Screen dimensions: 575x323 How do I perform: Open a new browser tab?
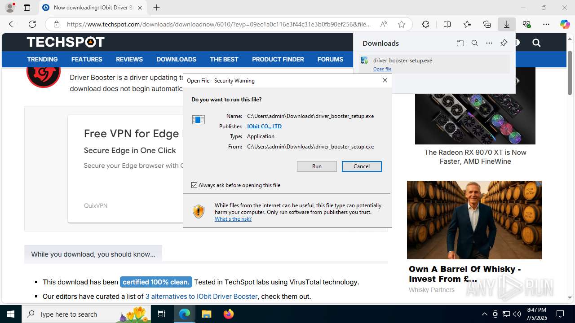point(156,8)
